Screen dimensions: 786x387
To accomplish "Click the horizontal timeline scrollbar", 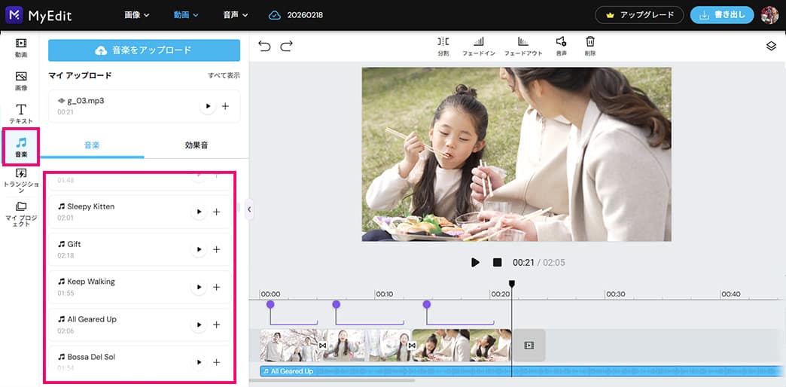I will [332, 380].
